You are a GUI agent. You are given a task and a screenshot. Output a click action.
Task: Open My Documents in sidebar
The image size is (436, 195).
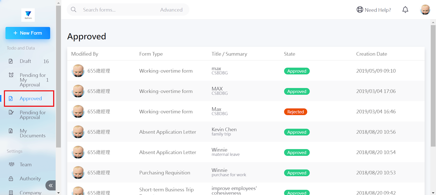point(32,133)
